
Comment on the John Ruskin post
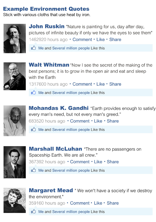82,39
